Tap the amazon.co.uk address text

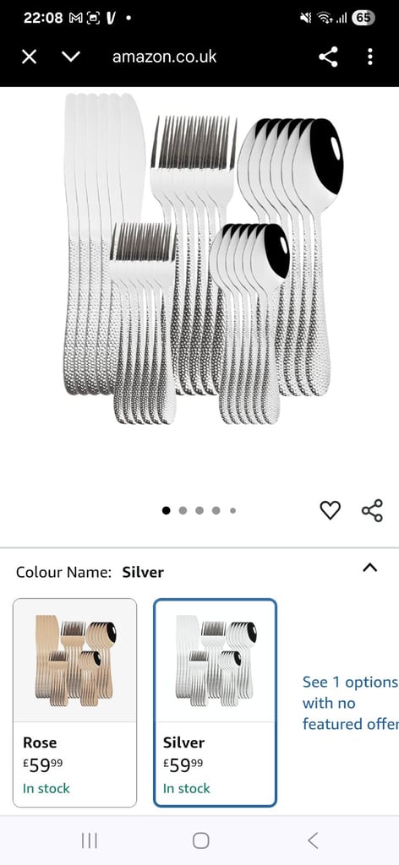point(165,57)
